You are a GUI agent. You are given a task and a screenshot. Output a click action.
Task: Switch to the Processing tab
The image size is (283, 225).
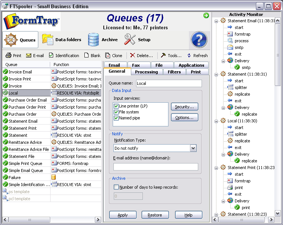click(147, 72)
